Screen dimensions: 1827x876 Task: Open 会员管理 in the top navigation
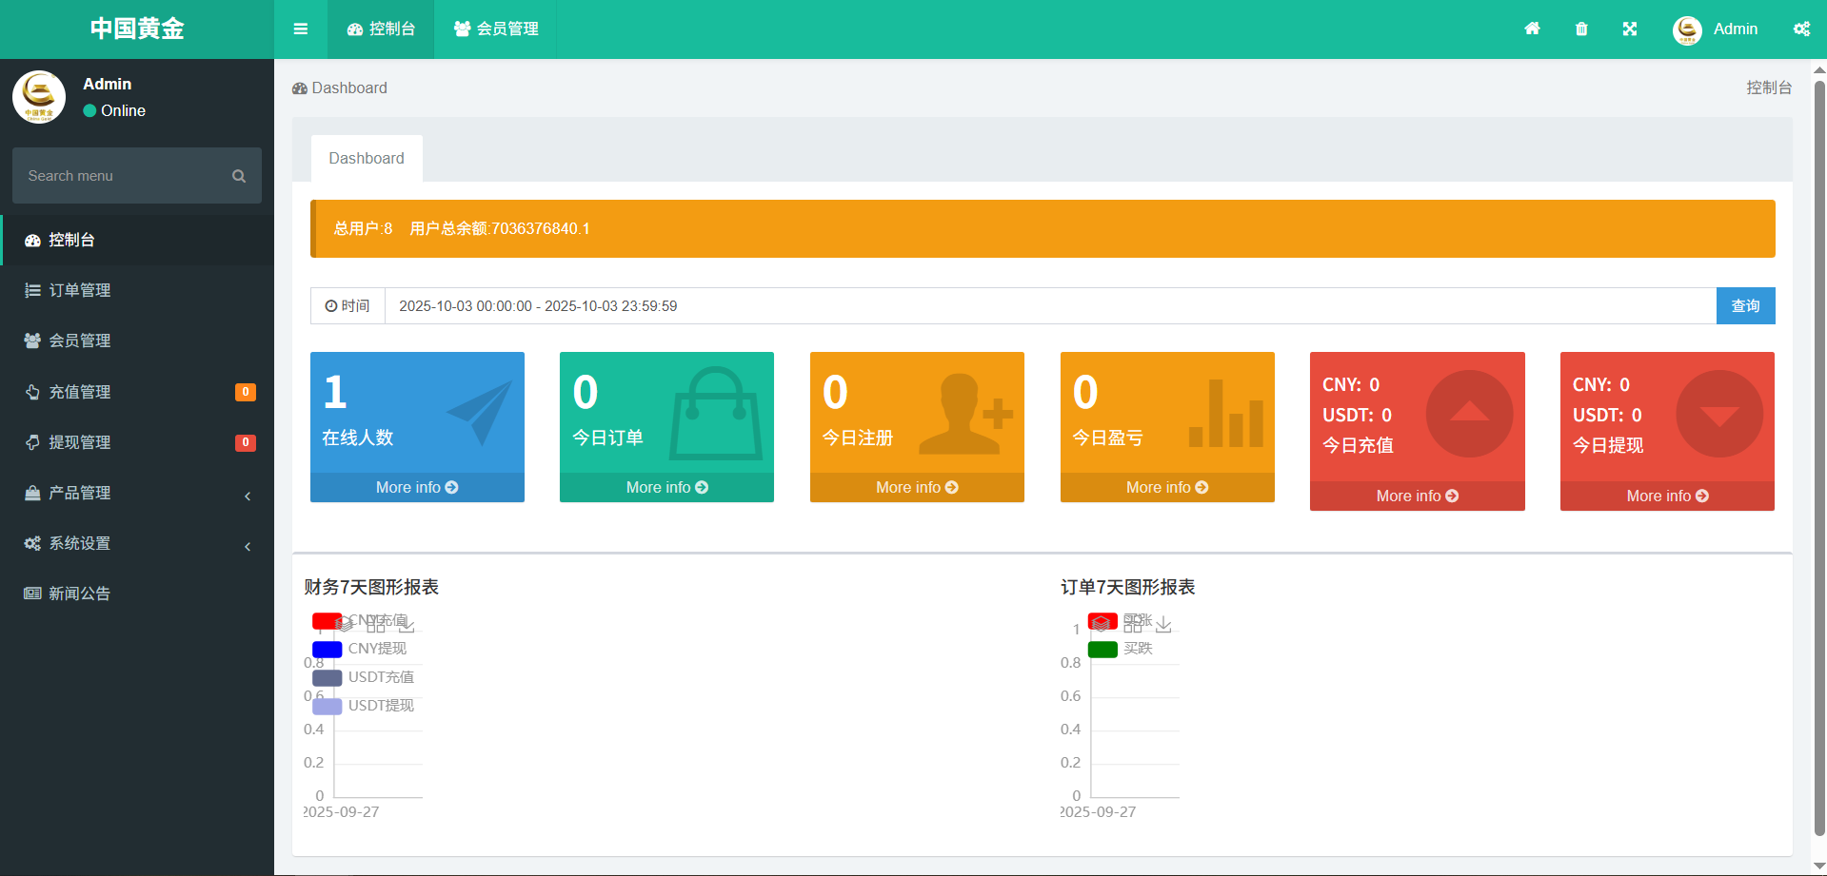[496, 29]
